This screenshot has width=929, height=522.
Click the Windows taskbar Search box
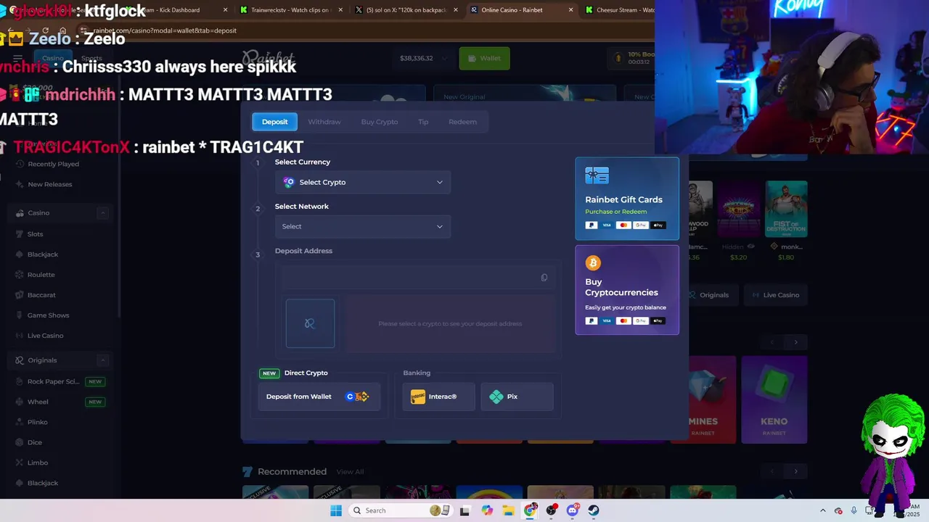coord(399,510)
